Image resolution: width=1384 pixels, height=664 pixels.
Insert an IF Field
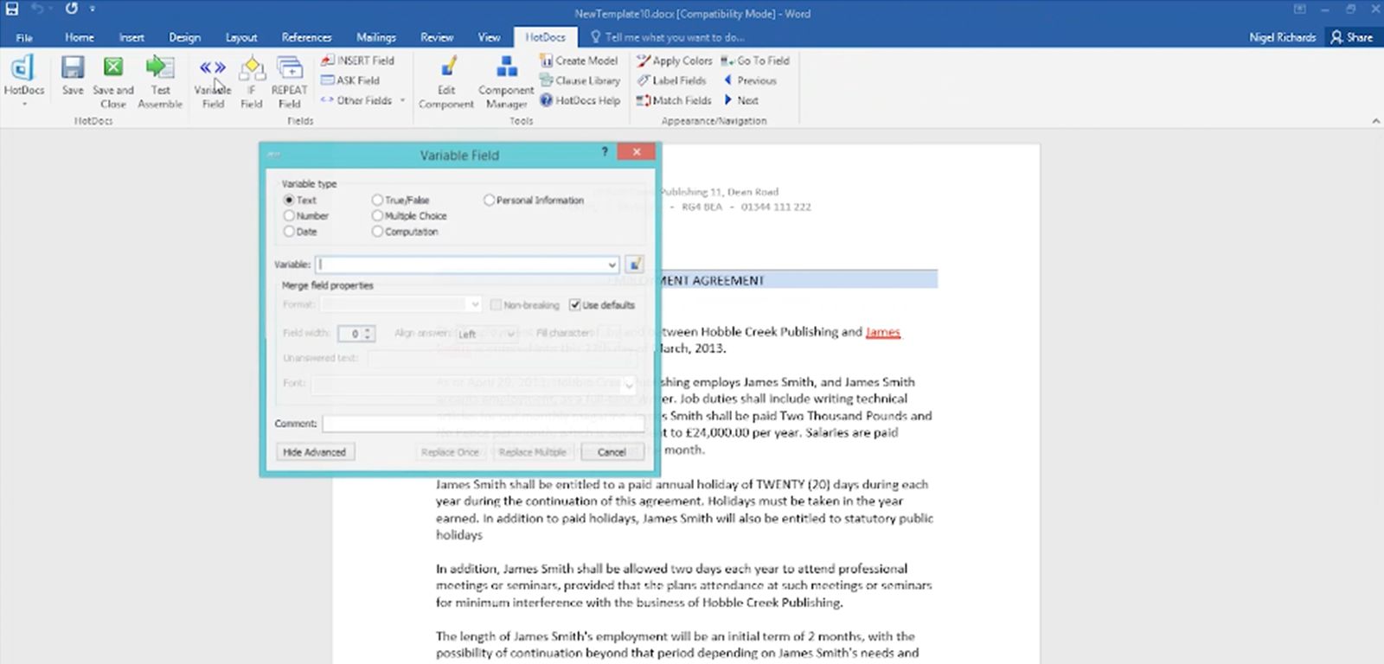[252, 81]
